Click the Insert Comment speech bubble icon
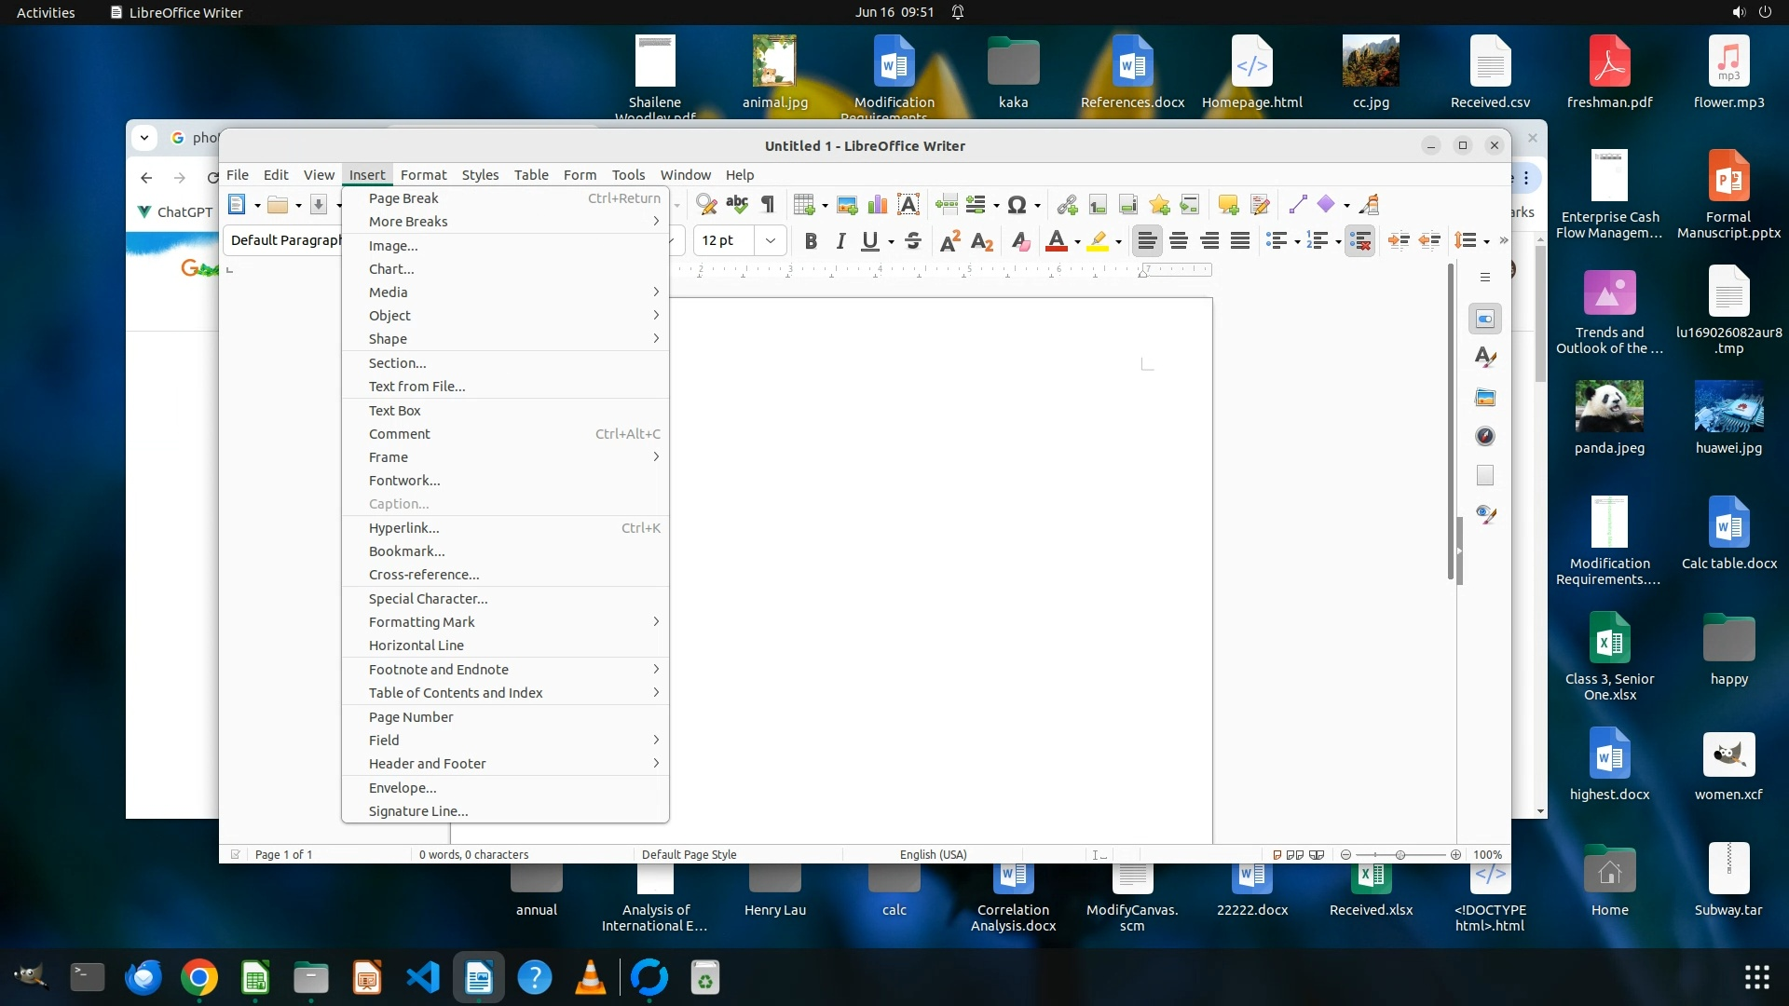Image resolution: width=1789 pixels, height=1006 pixels. pyautogui.click(x=1228, y=205)
